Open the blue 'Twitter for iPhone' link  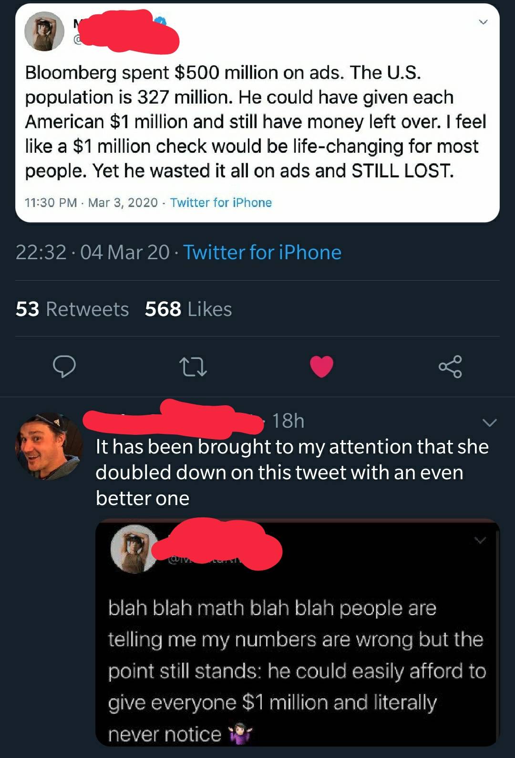coord(262,252)
